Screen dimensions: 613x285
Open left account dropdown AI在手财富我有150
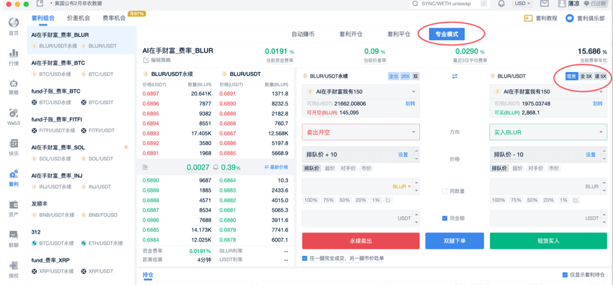coord(361,92)
